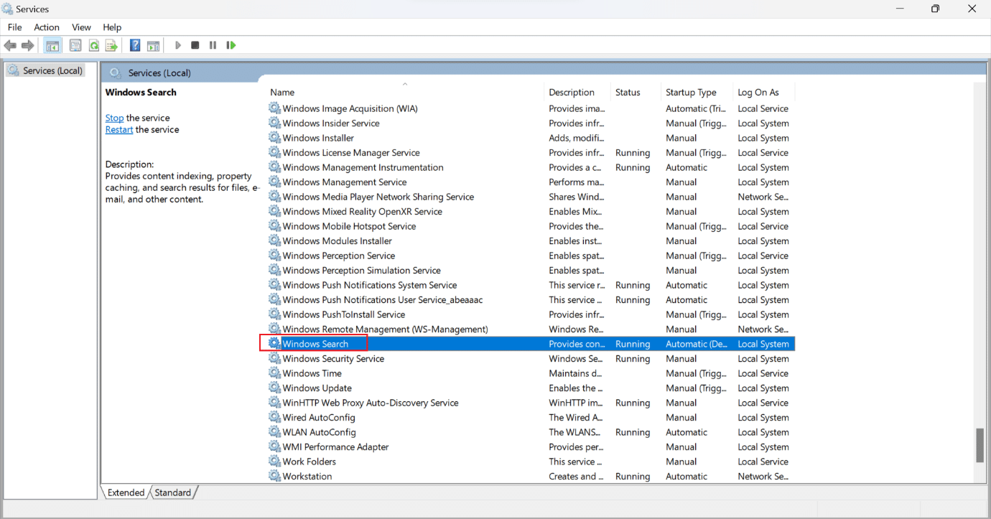Screen dimensions: 991x519
Task: Select Windows Remote Management (WS-Management) service
Action: point(531,329)
